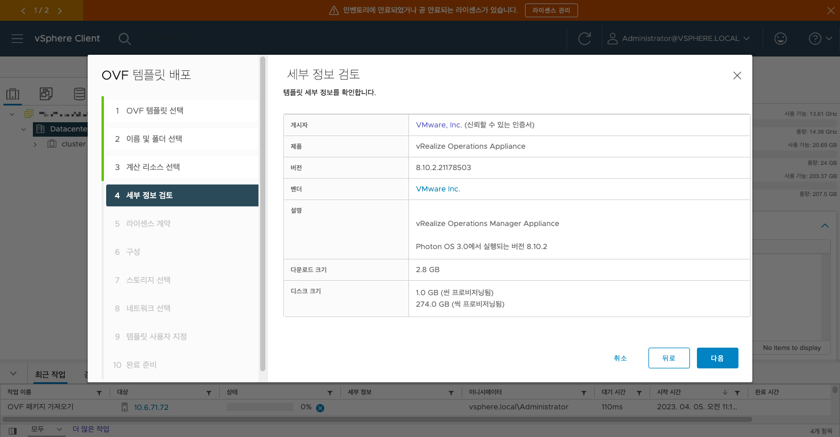
Task: Click the host icon beside 10.6.71.72
Action: coord(124,407)
